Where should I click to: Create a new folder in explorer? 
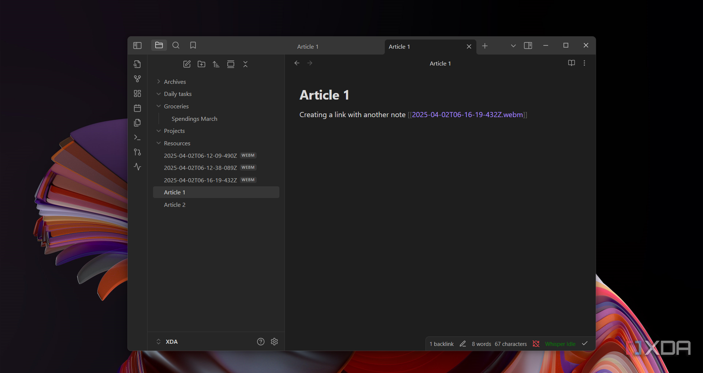coord(201,64)
